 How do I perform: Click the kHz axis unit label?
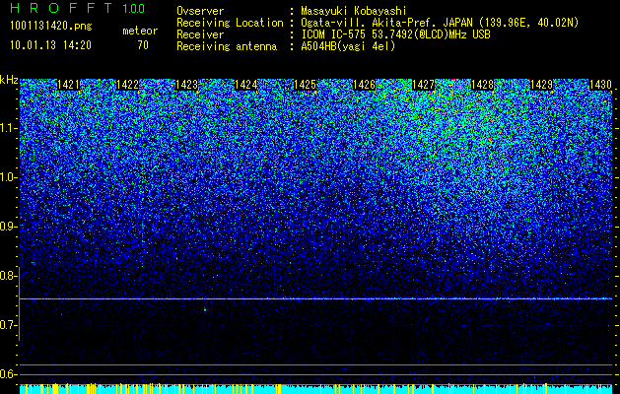point(9,80)
